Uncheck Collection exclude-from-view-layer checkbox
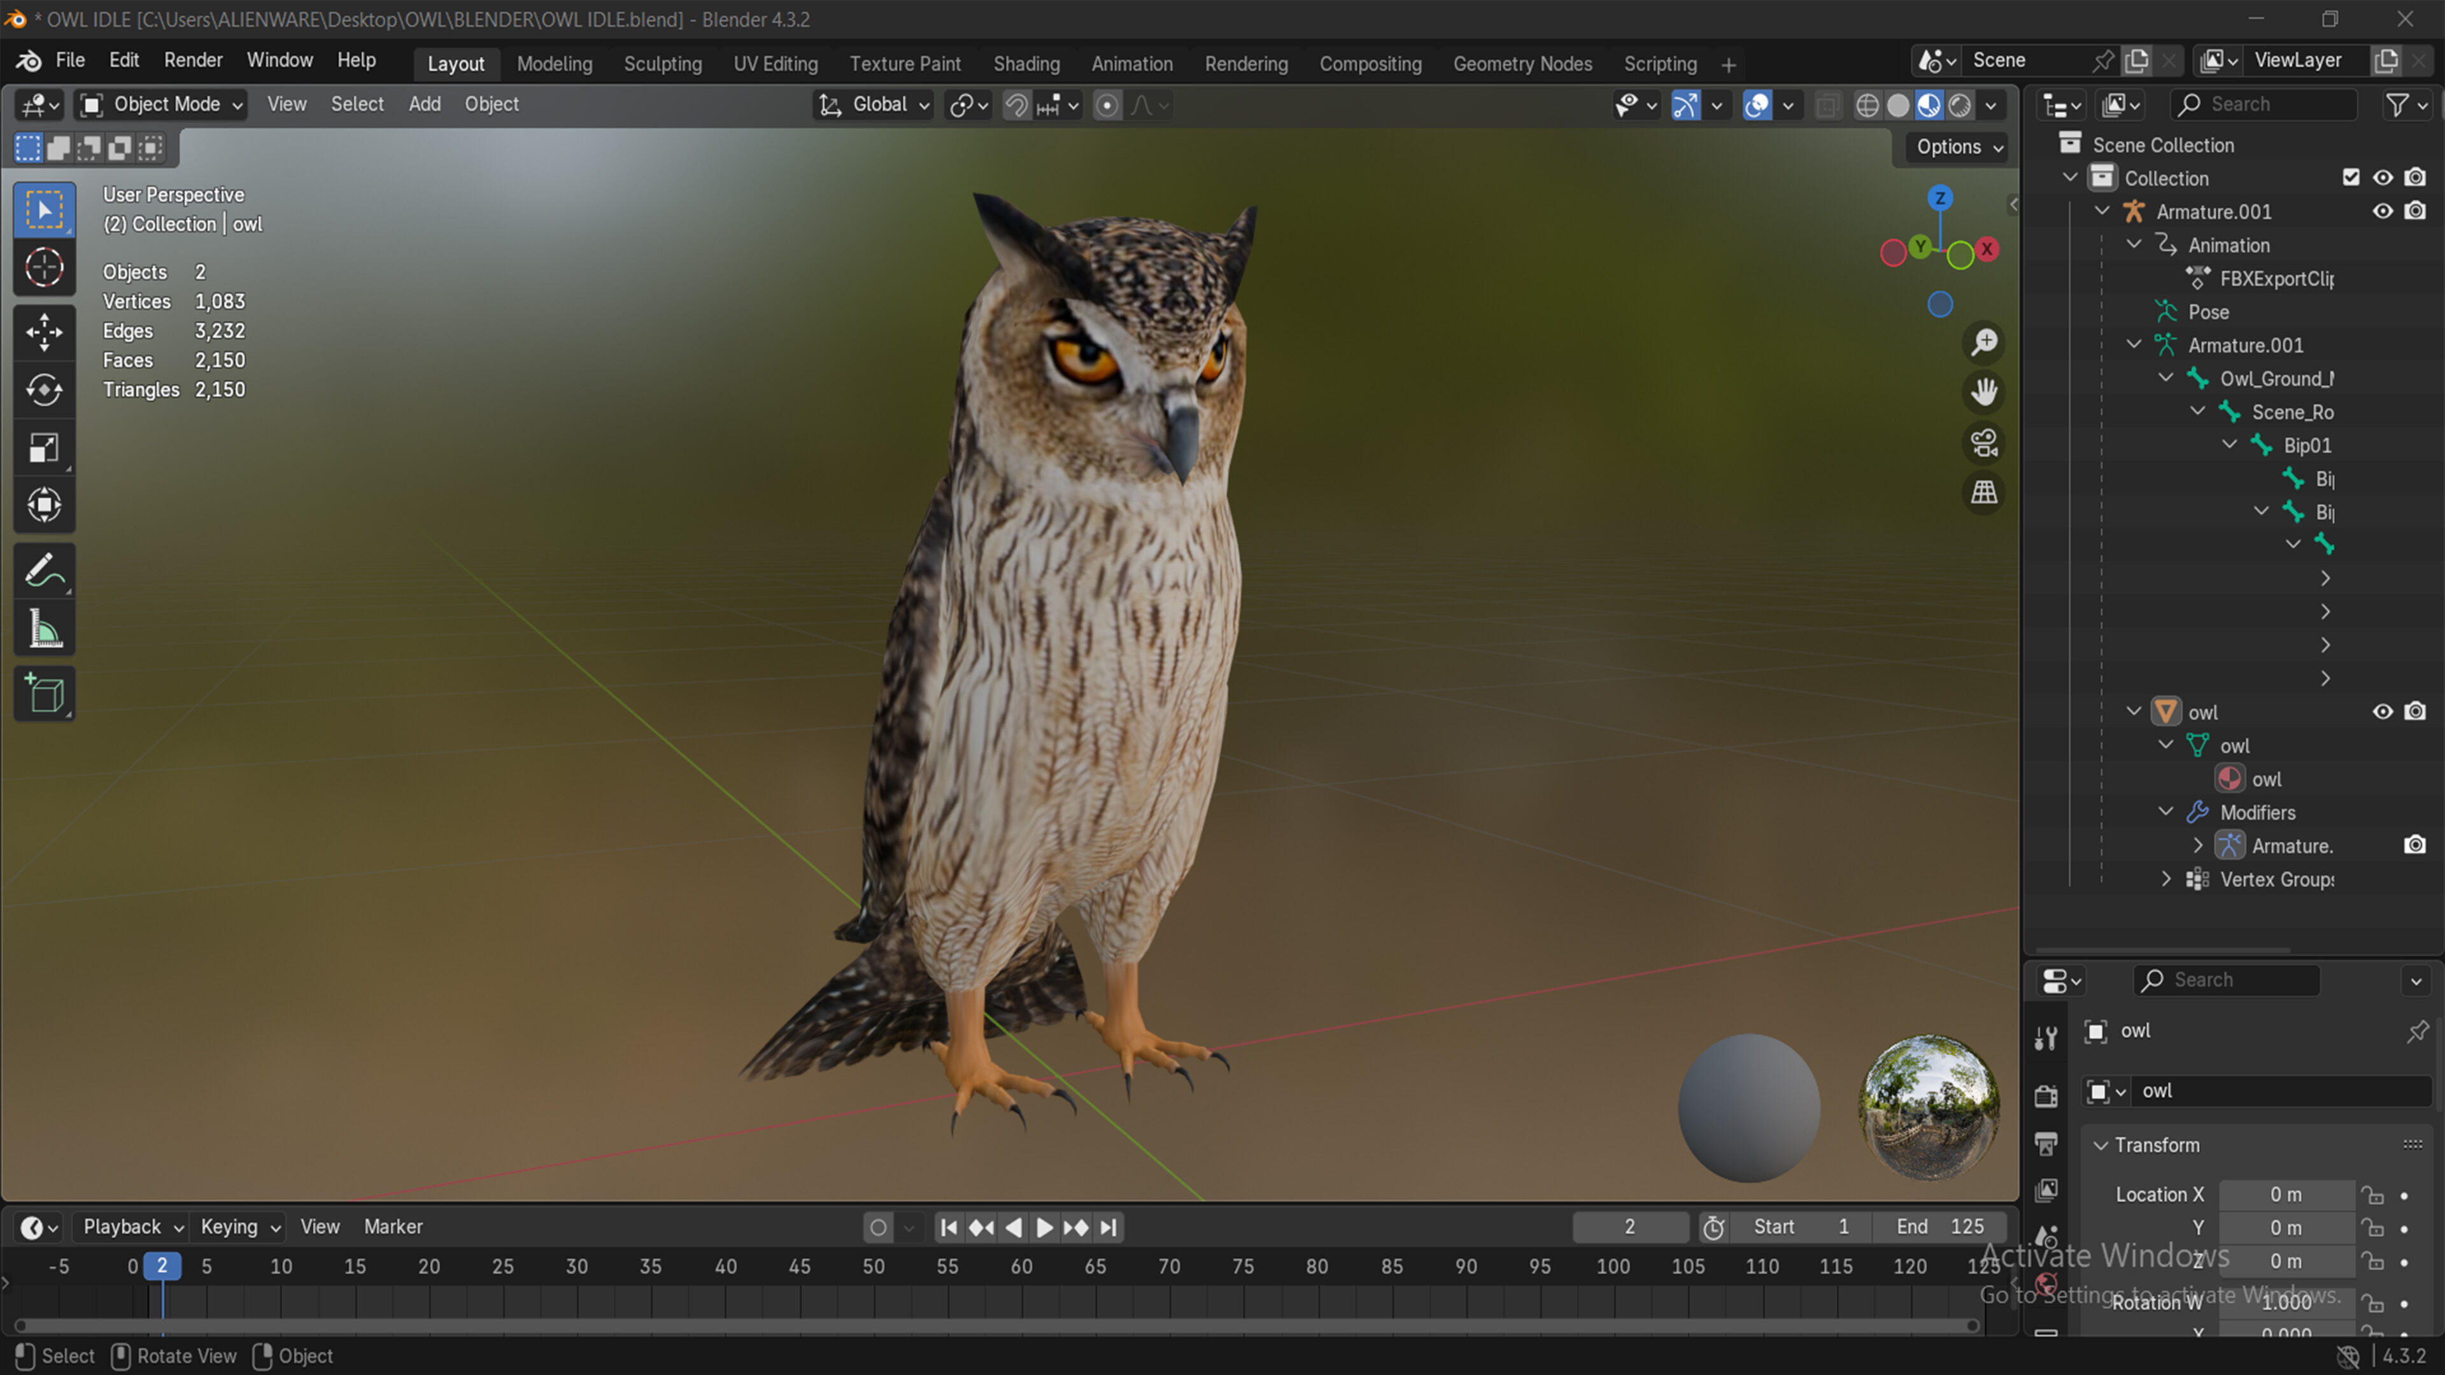 [2351, 178]
